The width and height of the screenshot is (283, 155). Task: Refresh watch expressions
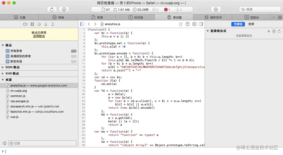tap(279, 31)
